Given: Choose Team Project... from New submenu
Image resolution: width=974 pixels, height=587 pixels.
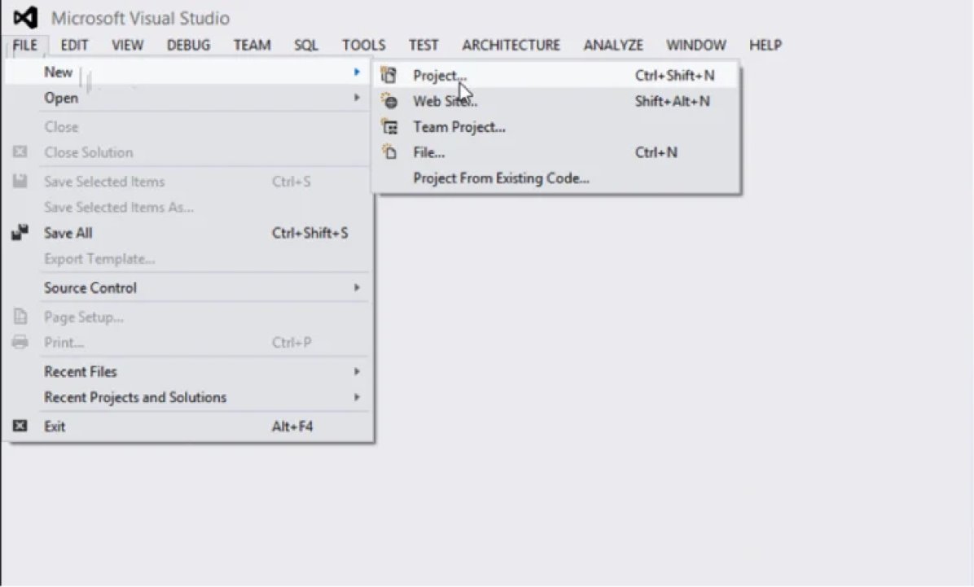Looking at the screenshot, I should (x=556, y=127).
